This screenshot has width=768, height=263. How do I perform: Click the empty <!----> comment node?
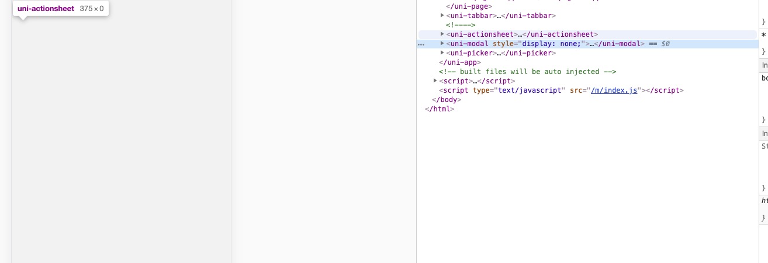click(461, 25)
